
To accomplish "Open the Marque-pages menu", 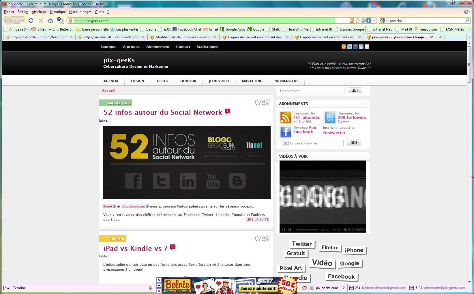I will pos(80,12).
